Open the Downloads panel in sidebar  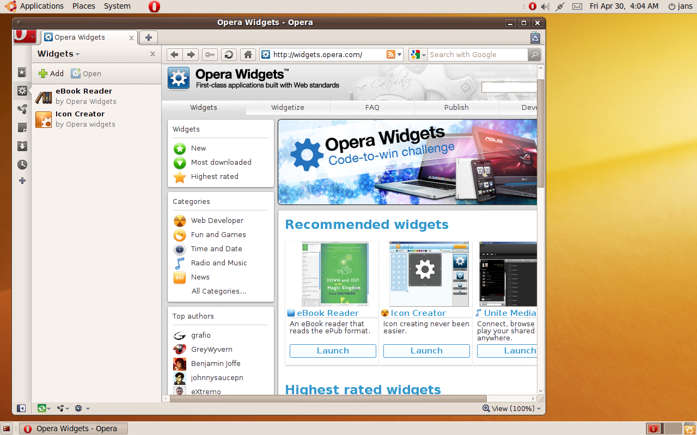22,146
